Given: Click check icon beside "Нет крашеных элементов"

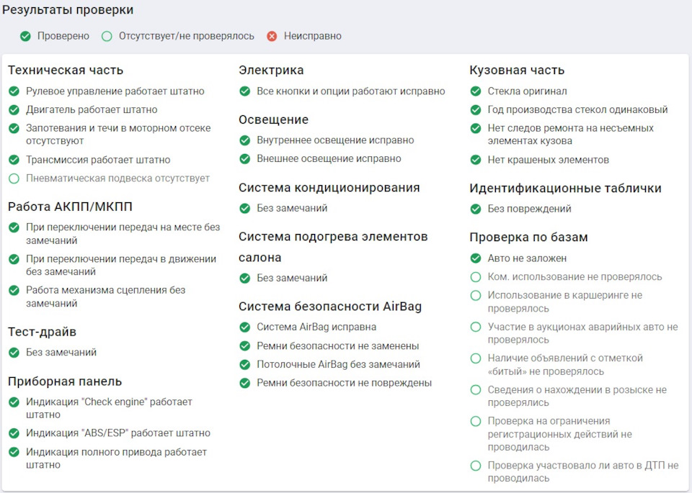Looking at the screenshot, I should (475, 160).
